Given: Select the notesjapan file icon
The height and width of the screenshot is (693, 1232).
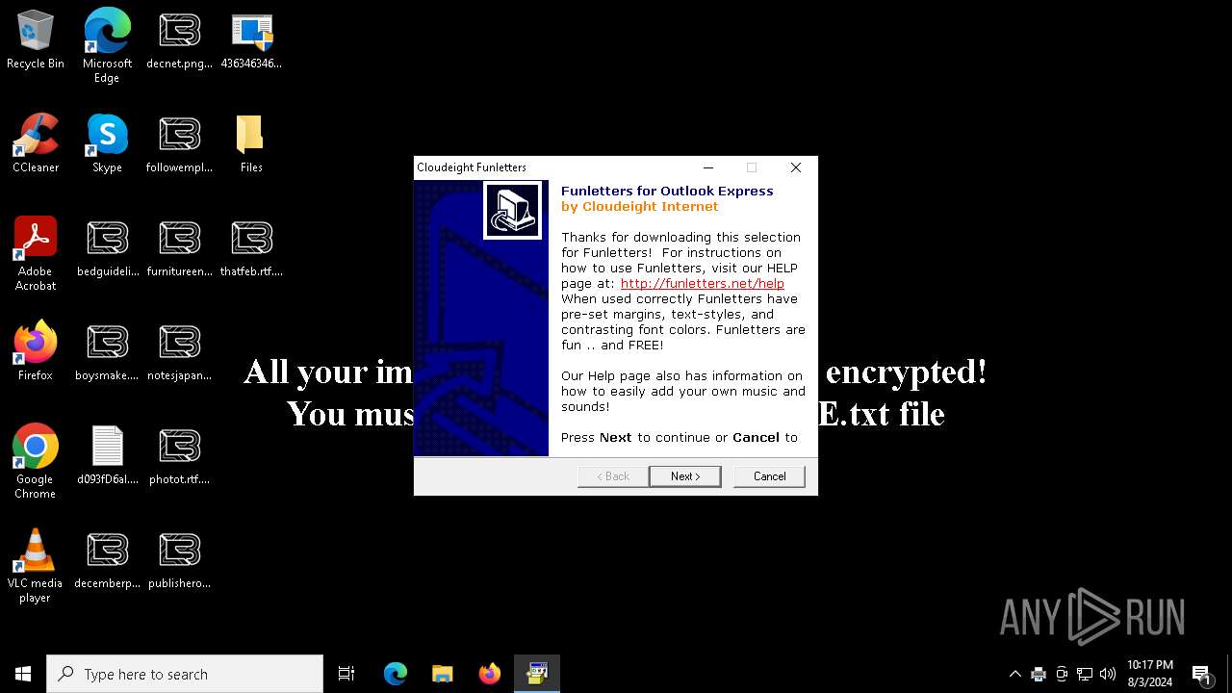Looking at the screenshot, I should tap(179, 351).
